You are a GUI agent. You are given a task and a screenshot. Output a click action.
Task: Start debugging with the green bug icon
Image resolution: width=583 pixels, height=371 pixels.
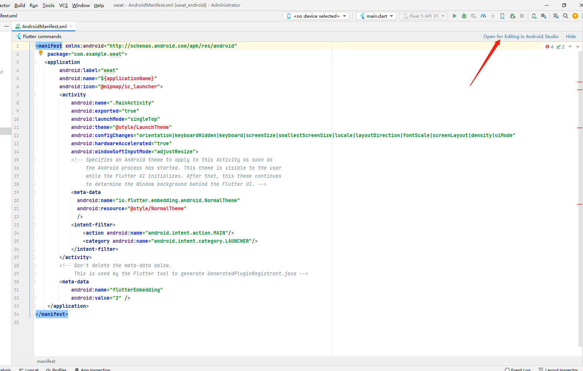coord(464,16)
